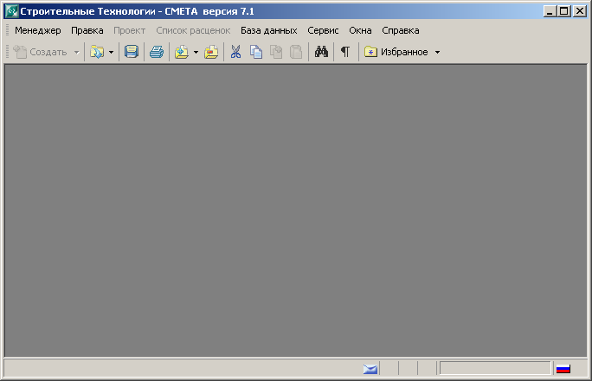The height and width of the screenshot is (381, 592).
Task: Expand the Избранное dropdown arrow
Action: coord(438,53)
